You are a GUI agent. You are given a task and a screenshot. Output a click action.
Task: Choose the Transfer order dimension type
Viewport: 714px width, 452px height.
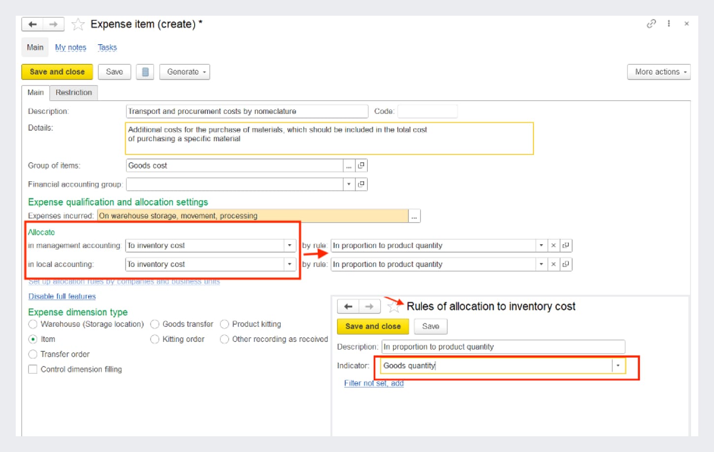coord(33,354)
